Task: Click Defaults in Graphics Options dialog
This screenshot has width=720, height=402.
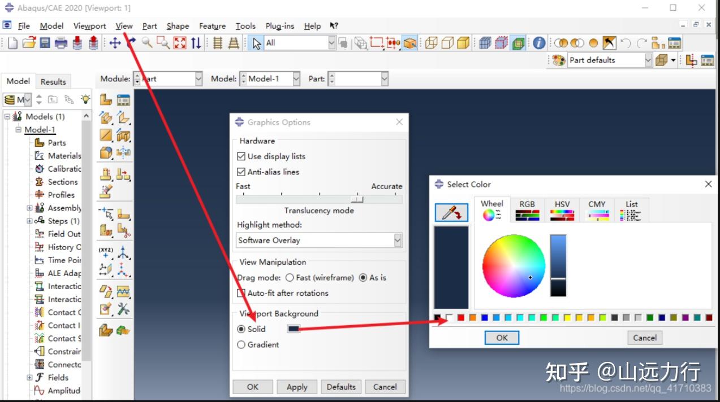Action: click(x=341, y=387)
